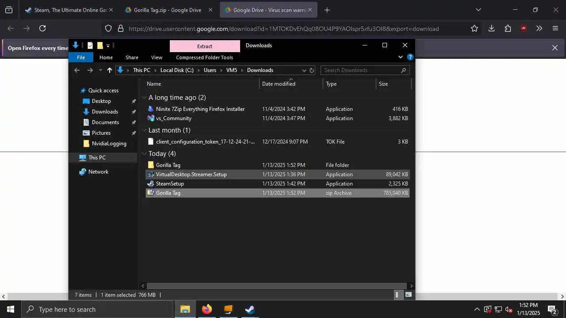This screenshot has width=566, height=318.
Task: Go back in Explorer navigation
Action: click(x=77, y=70)
